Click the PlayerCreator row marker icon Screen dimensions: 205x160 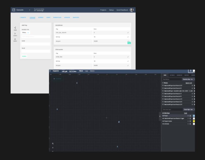click(x=190, y=121)
